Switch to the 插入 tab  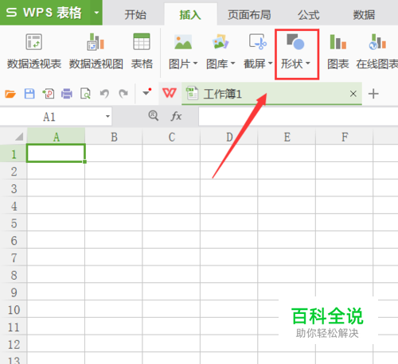[190, 14]
